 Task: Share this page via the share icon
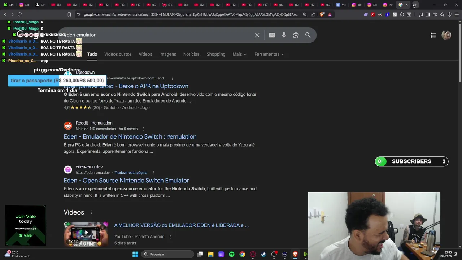tap(313, 14)
